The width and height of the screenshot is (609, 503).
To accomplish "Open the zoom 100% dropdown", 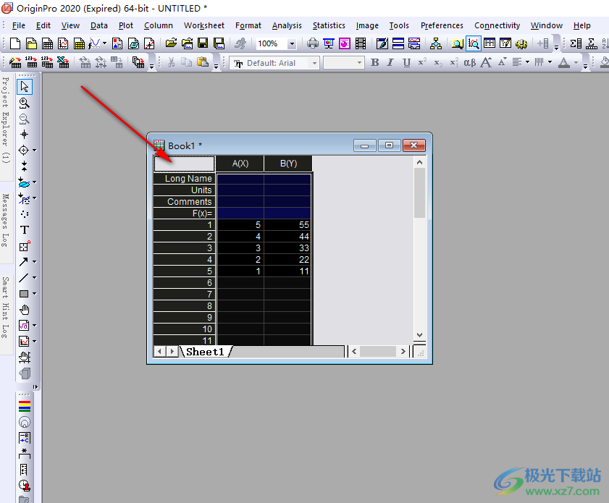I will [x=292, y=44].
